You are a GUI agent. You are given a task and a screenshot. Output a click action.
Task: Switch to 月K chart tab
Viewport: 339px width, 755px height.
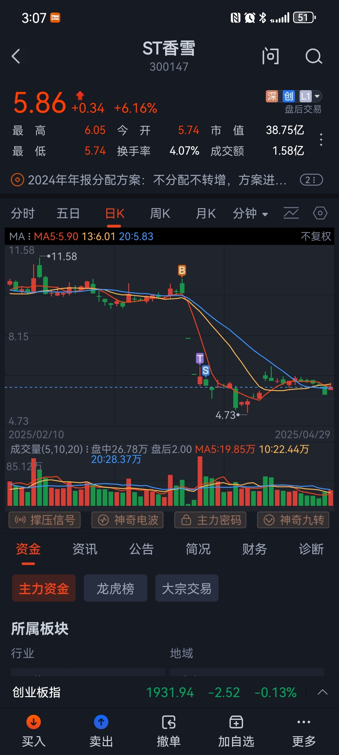click(205, 213)
